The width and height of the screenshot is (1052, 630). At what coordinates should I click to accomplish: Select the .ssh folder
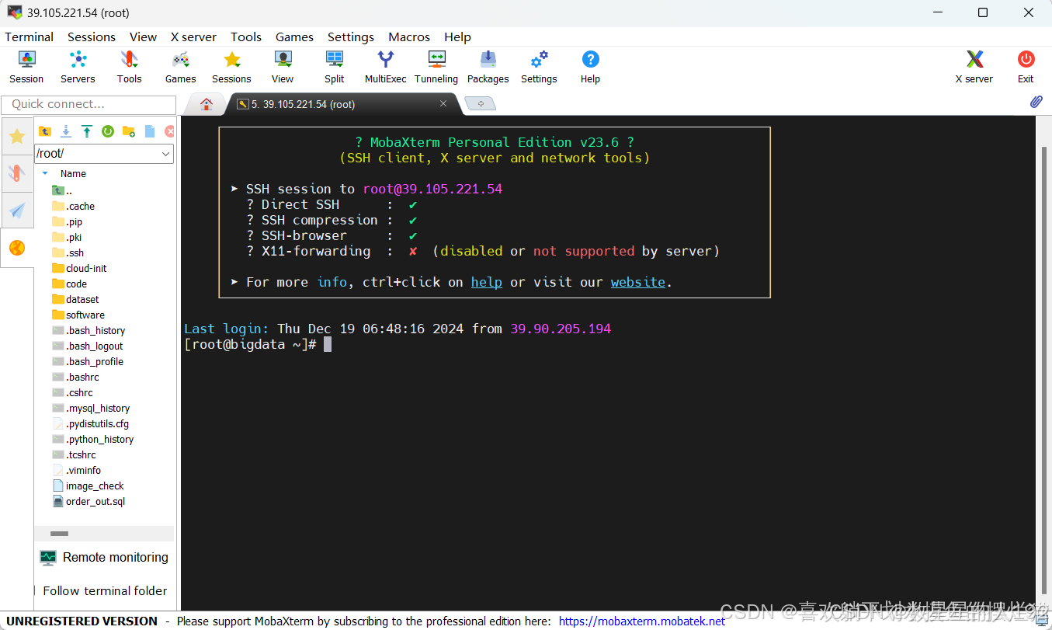click(68, 252)
